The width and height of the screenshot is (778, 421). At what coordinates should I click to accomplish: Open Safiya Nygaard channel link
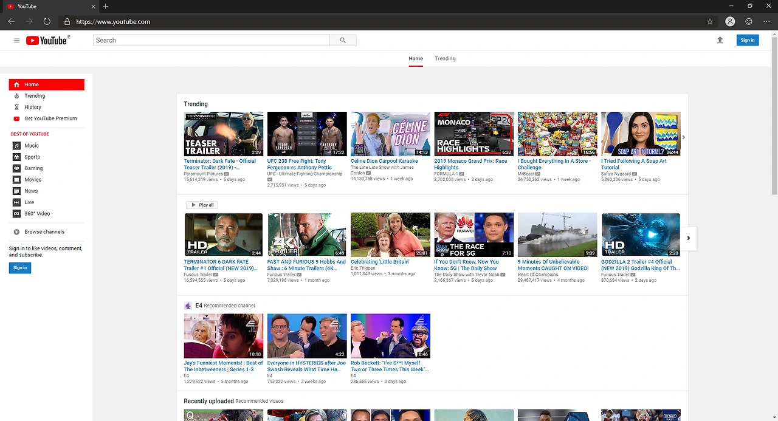[616, 174]
